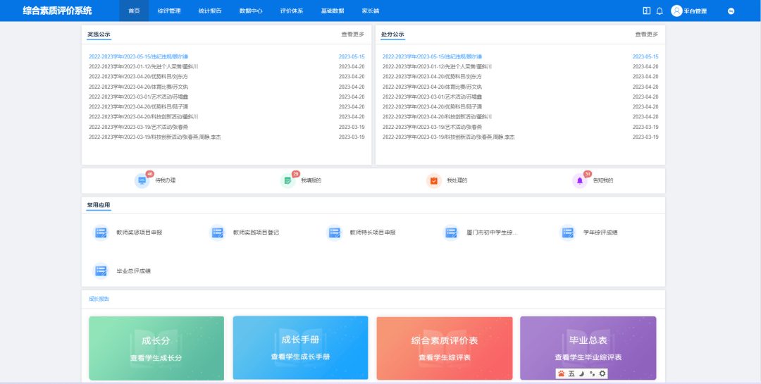
Task: Open the 综评管理 menu
Action: 169,11
